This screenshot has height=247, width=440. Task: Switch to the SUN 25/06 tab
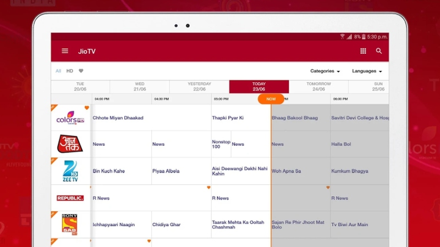point(369,87)
